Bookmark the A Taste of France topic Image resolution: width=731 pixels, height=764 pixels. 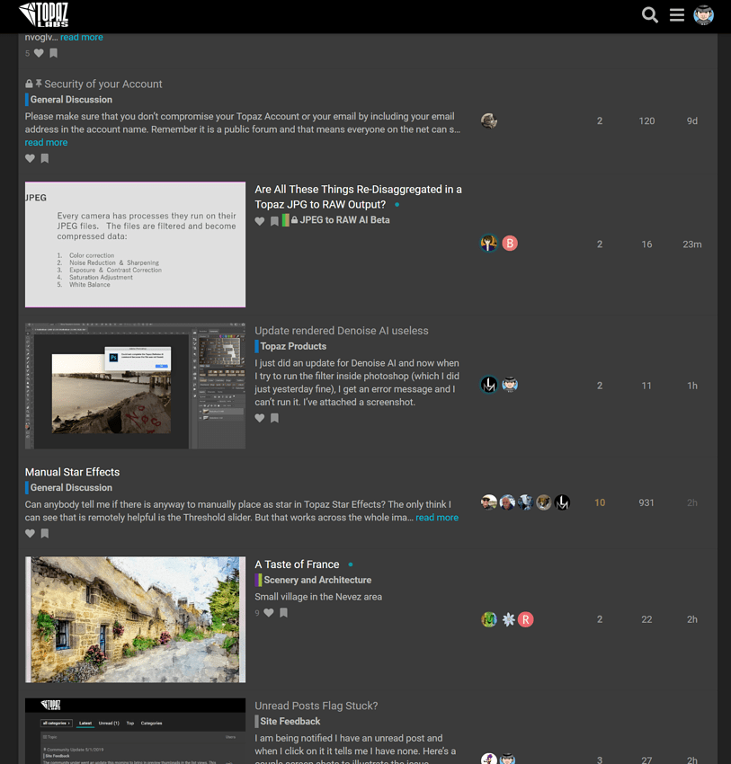(x=283, y=613)
